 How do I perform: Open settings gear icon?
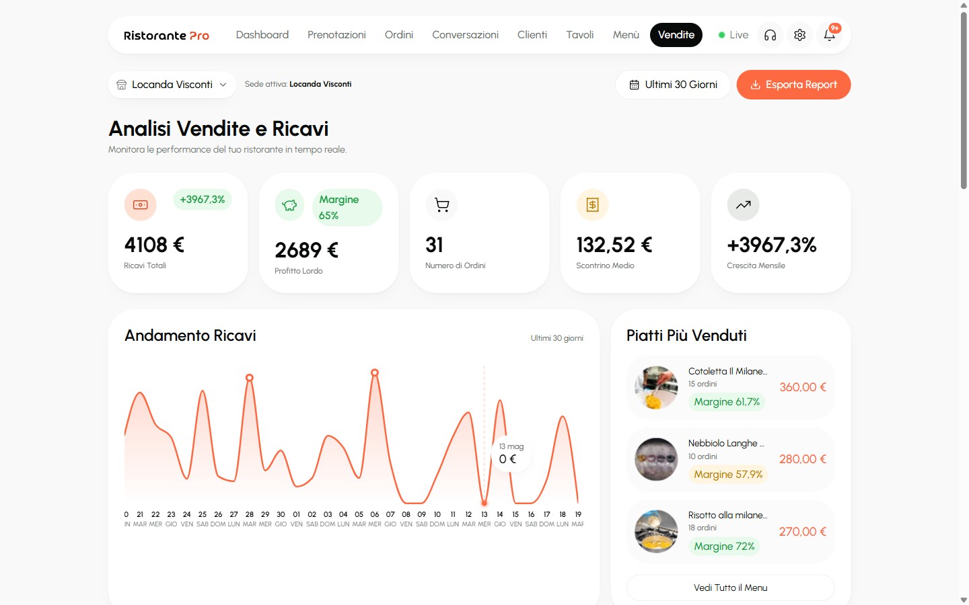[799, 35]
